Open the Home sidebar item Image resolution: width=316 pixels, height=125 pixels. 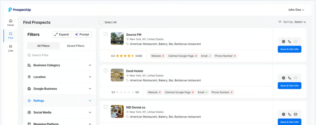(11, 23)
